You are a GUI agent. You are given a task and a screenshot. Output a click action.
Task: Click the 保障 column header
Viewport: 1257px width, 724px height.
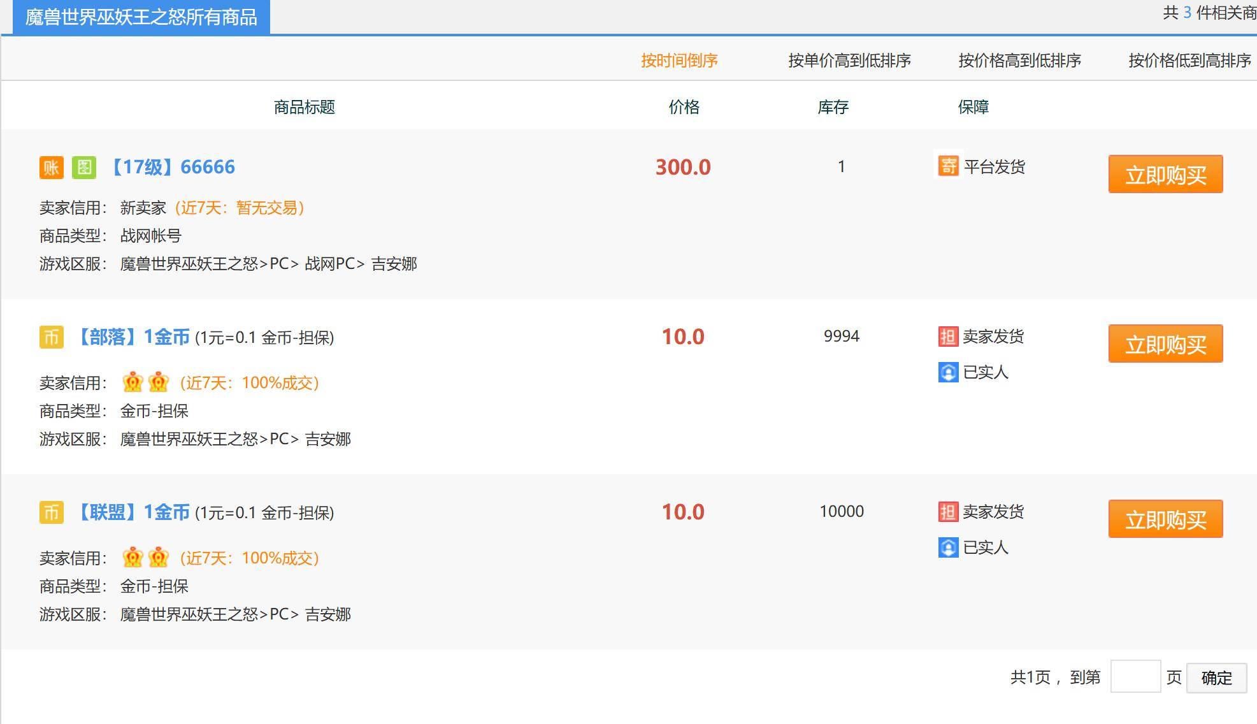tap(973, 107)
